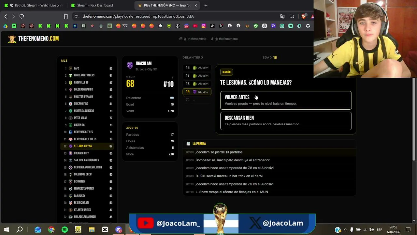Click Portland Timbers in the standings

click(x=87, y=75)
